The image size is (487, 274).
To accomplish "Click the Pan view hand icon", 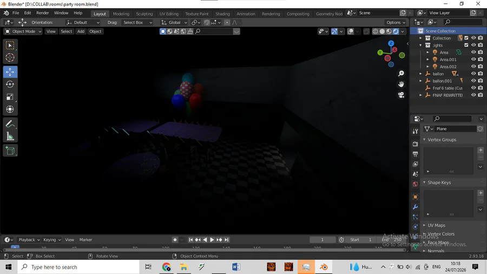I will 401,84.
